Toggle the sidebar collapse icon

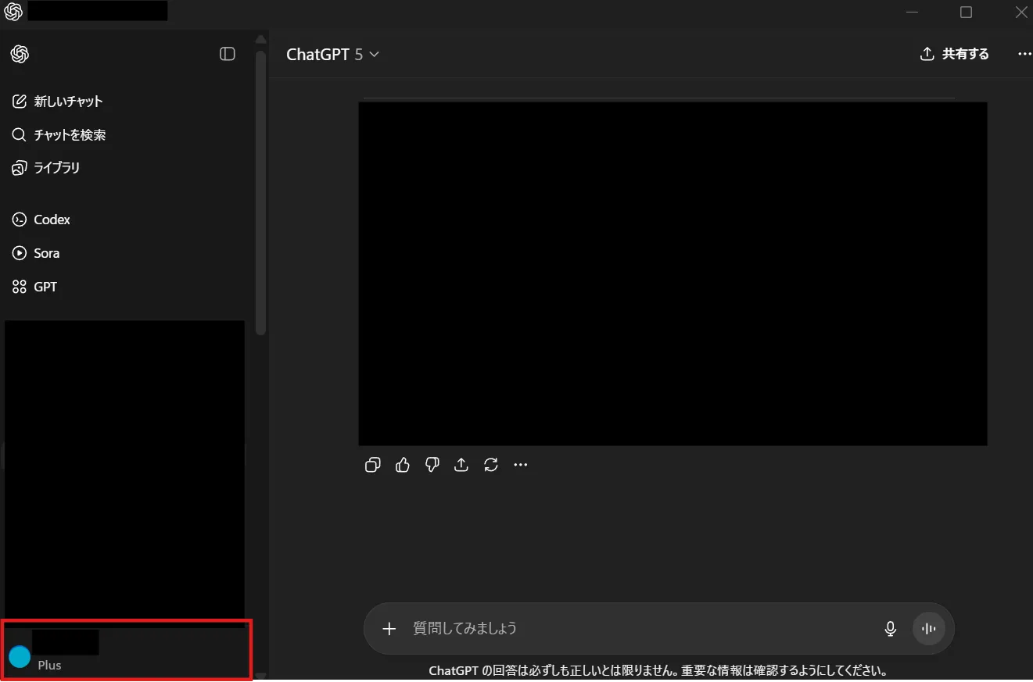point(228,54)
